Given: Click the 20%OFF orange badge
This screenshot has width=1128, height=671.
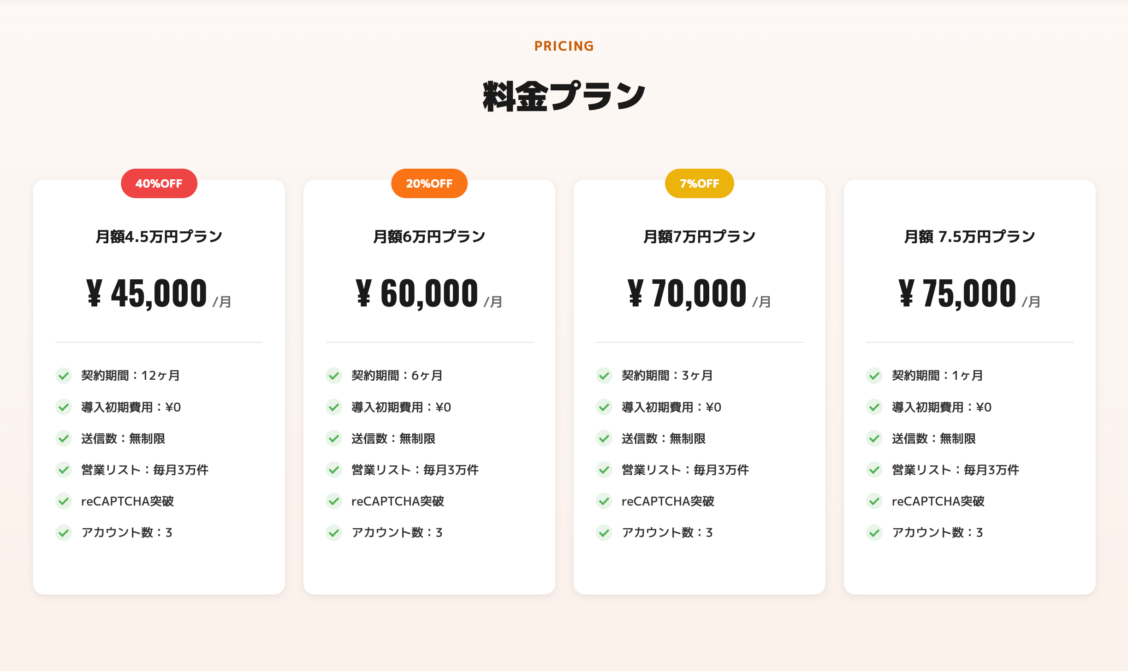Looking at the screenshot, I should tap(429, 183).
